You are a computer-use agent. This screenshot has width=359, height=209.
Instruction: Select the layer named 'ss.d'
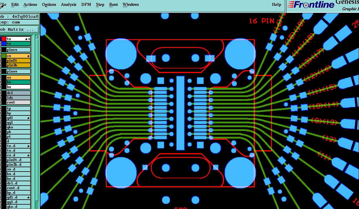coord(18,169)
